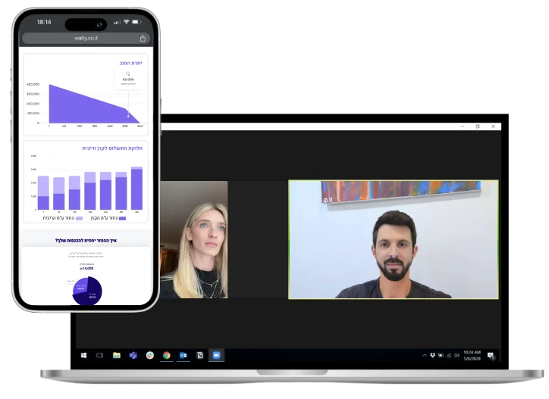This screenshot has height=399, width=549.
Task: Tap the יתרת החוב chart heading
Action: click(130, 63)
